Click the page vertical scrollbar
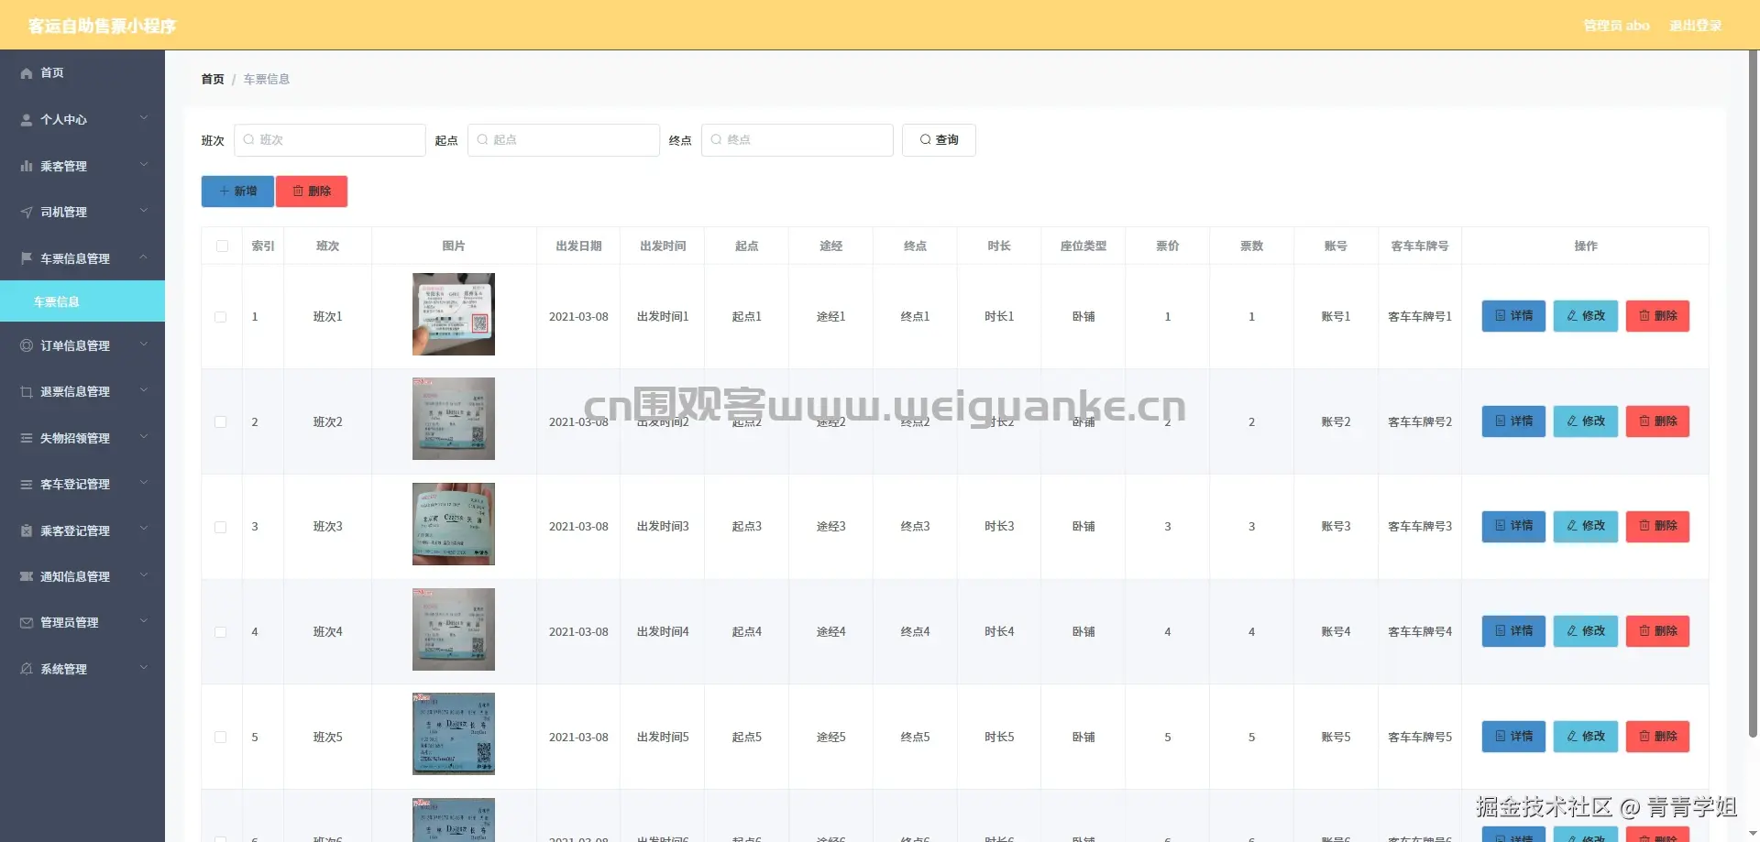Screen dimensions: 1760x842 (1753, 394)
